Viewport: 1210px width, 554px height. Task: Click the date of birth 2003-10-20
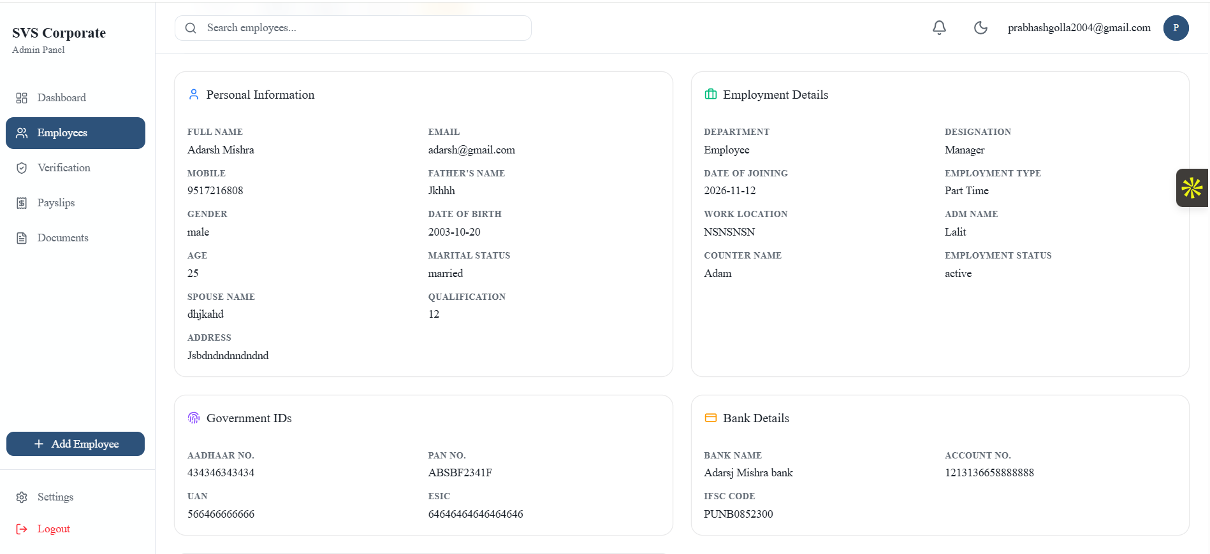[x=454, y=232]
